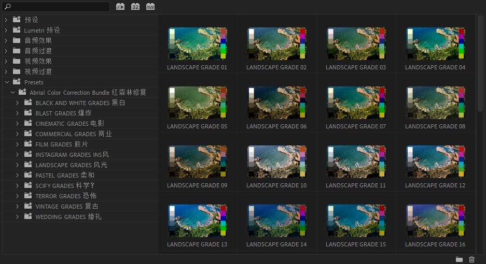Toggle the 32-bit Color effects filter
The width and height of the screenshot is (486, 264).
pyautogui.click(x=135, y=7)
